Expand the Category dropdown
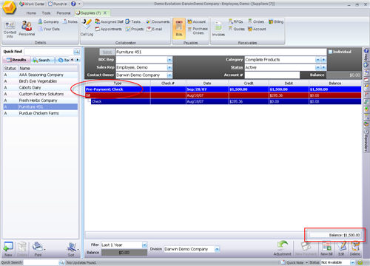This screenshot has width=370, height=266. click(318, 60)
